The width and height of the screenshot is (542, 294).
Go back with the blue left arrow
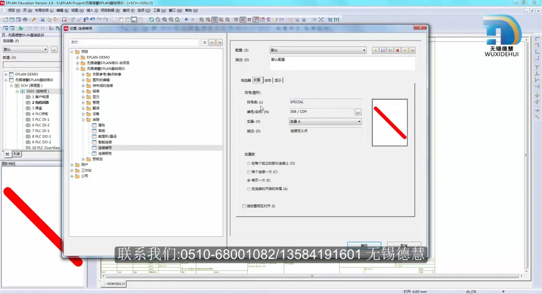tap(186, 20)
